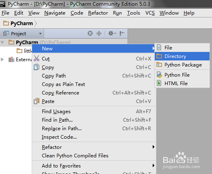Open the Project view dropdown arrow
Image resolution: width=212 pixels, height=174 pixels.
click(40, 33)
